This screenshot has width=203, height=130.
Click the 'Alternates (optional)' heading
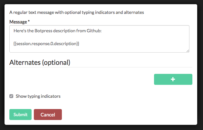(40, 62)
